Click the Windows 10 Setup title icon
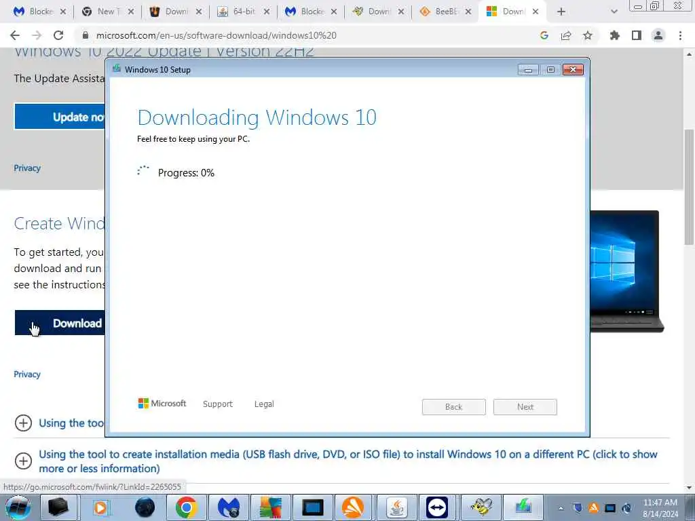This screenshot has width=695, height=521. [x=117, y=69]
